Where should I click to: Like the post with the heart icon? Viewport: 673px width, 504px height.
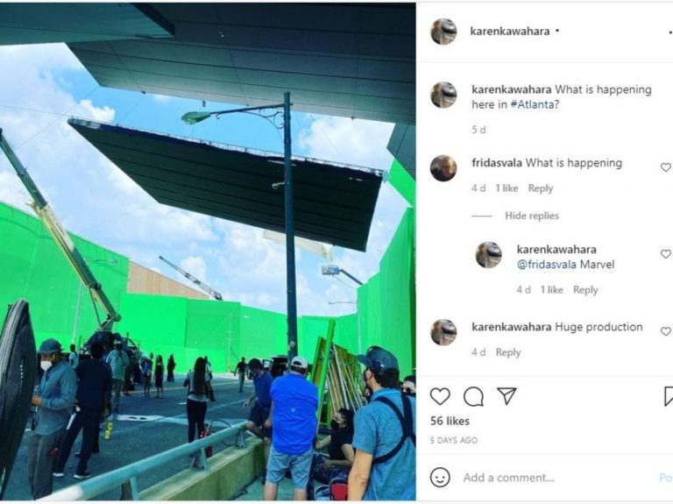(x=440, y=396)
